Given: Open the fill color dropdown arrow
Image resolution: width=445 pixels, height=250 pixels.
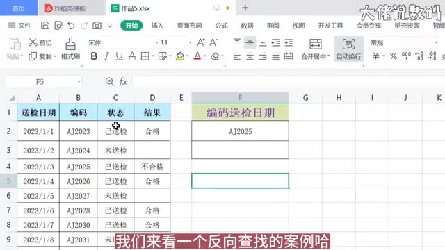Looking at the screenshot, I should 188,56.
